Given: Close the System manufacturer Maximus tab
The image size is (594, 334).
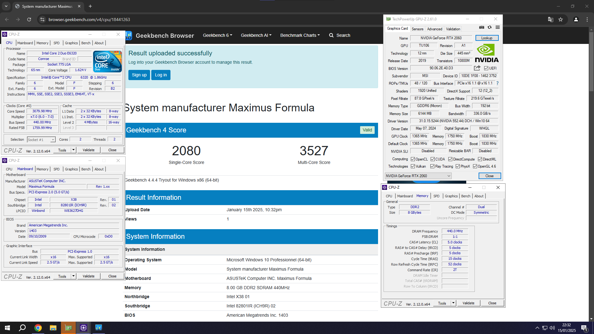Looking at the screenshot, I should pos(79,6).
